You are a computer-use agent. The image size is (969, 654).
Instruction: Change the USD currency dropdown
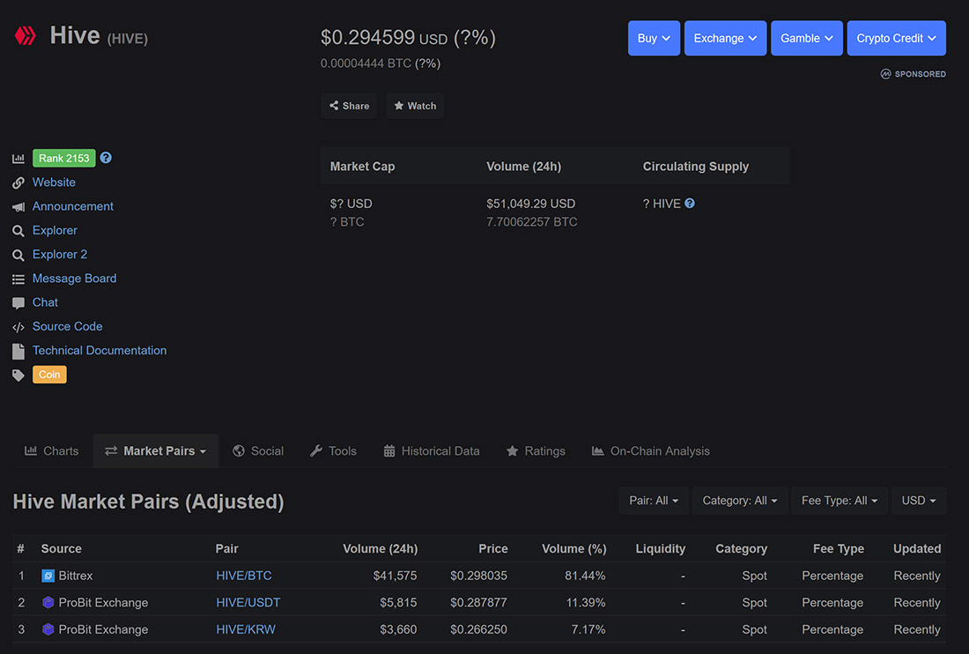918,501
